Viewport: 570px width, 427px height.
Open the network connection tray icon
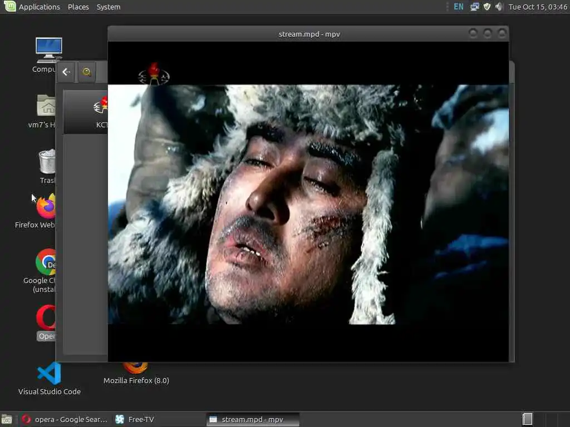pyautogui.click(x=474, y=7)
